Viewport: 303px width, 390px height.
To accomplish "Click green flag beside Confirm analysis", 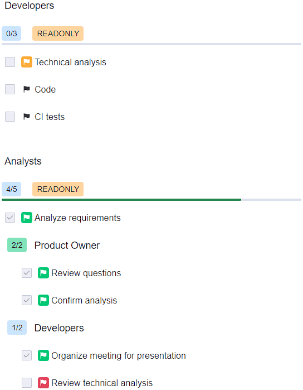I will 43,300.
